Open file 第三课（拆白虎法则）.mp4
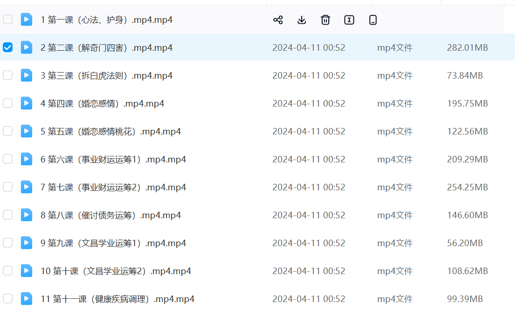Image resolution: width=515 pixels, height=309 pixels. coord(107,75)
